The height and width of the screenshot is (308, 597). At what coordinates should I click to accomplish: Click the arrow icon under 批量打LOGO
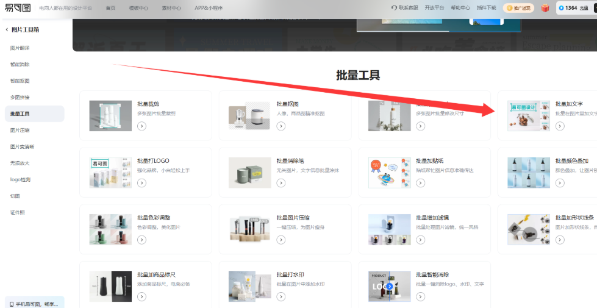tap(141, 183)
